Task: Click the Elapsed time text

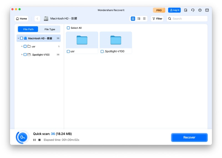Action: (x=61, y=140)
